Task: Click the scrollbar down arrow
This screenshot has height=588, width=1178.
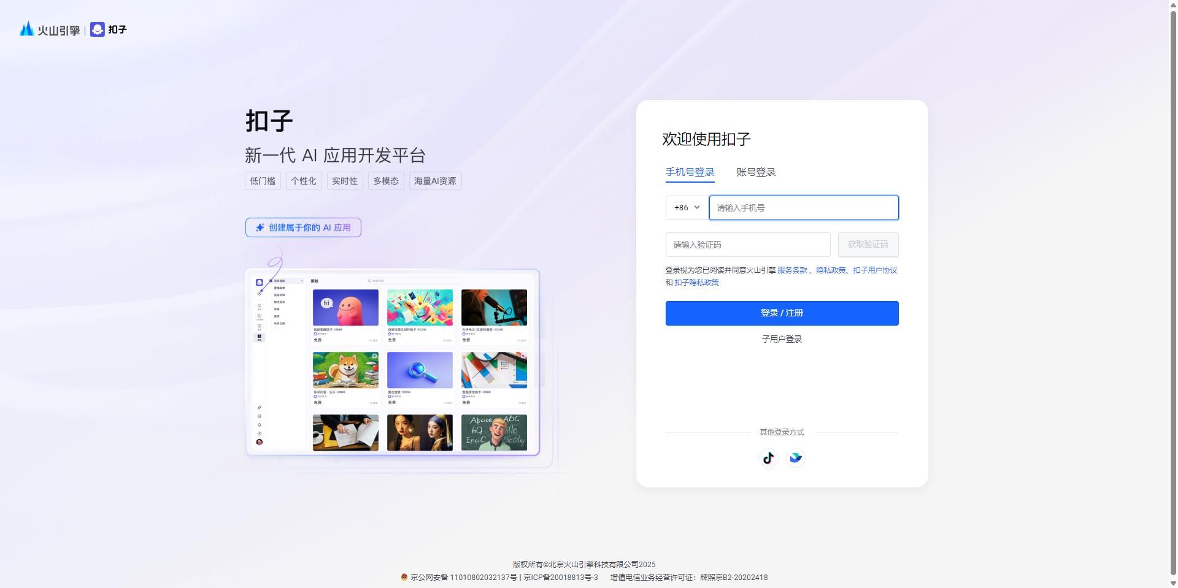Action: [x=1173, y=583]
